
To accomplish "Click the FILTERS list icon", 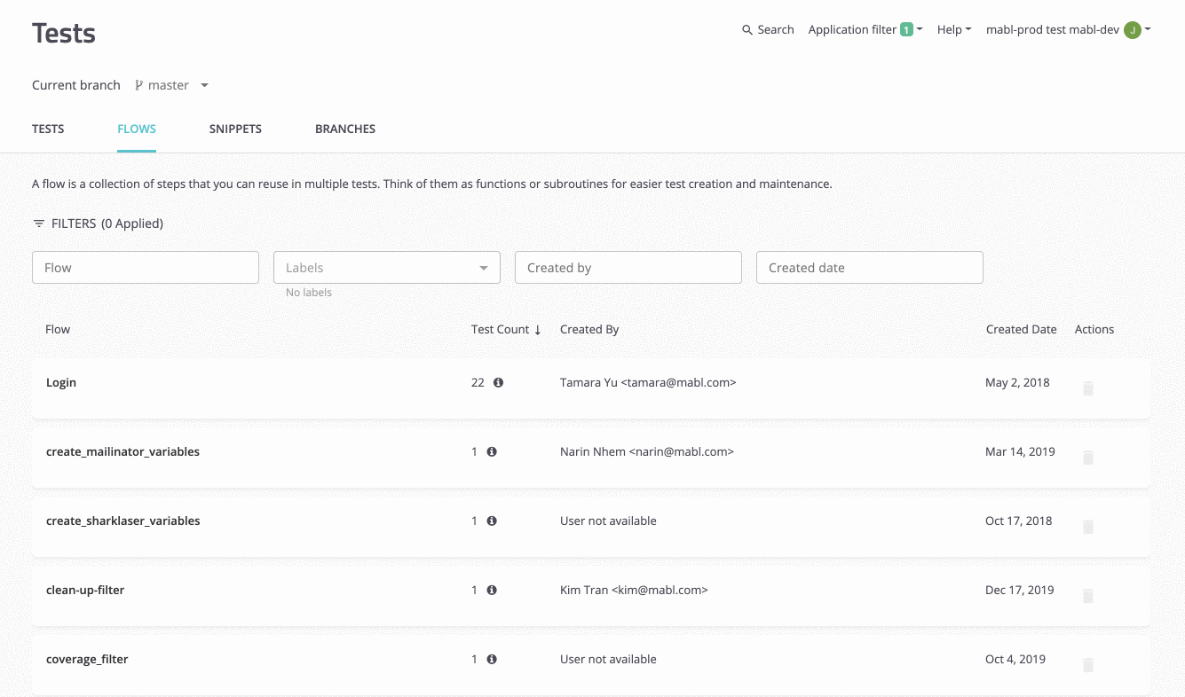I will click(39, 223).
